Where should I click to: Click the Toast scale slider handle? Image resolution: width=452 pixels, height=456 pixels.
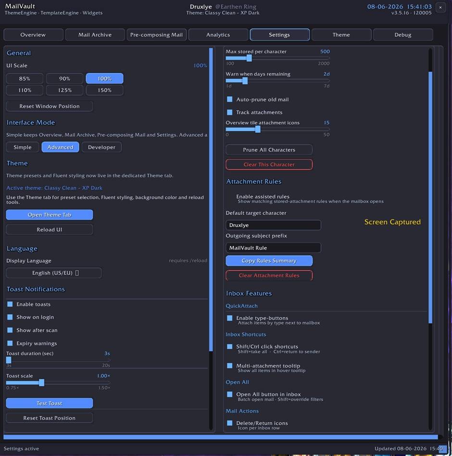coord(41,383)
